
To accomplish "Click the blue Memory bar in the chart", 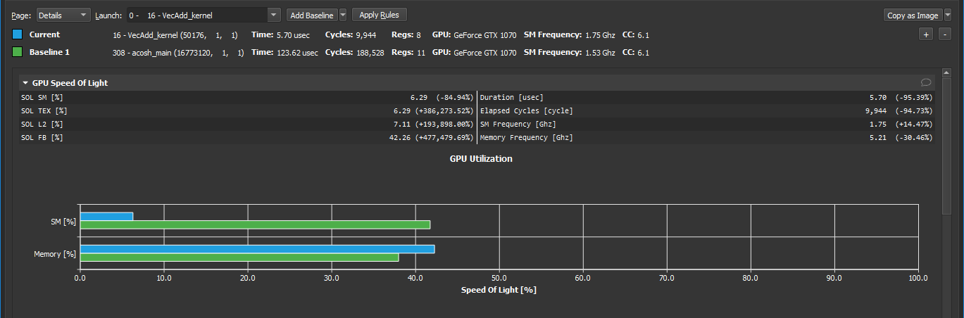I will tap(257, 249).
